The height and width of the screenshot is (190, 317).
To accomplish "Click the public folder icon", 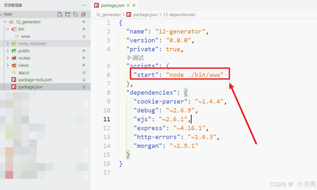I will point(14,51).
